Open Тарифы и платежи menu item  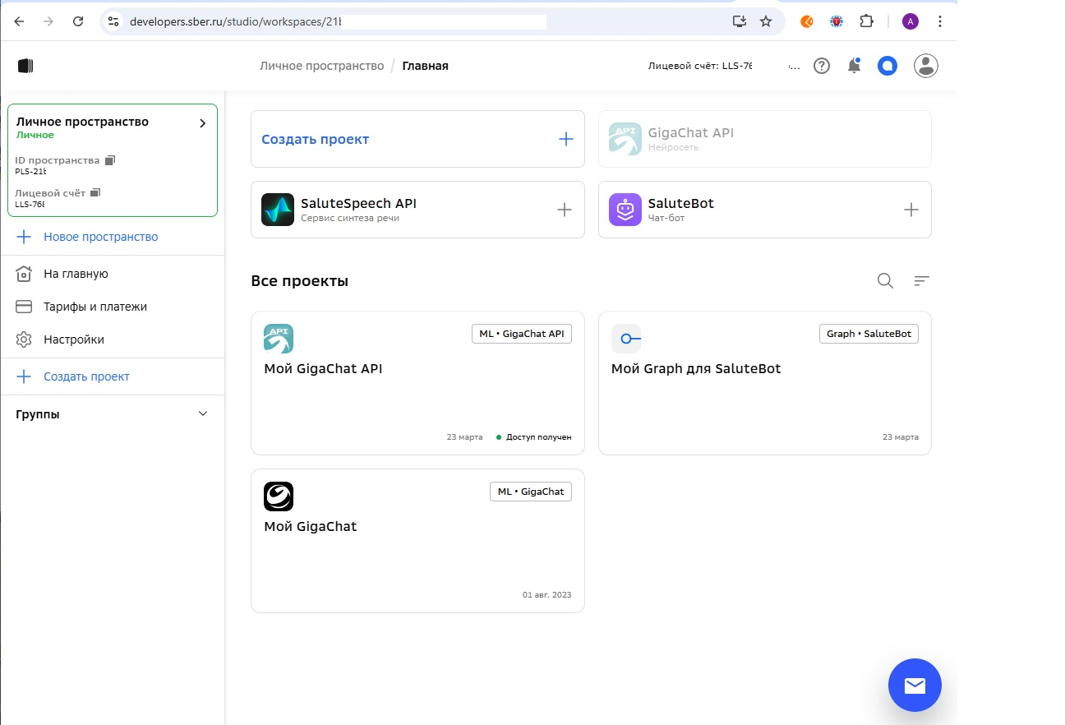pos(95,307)
